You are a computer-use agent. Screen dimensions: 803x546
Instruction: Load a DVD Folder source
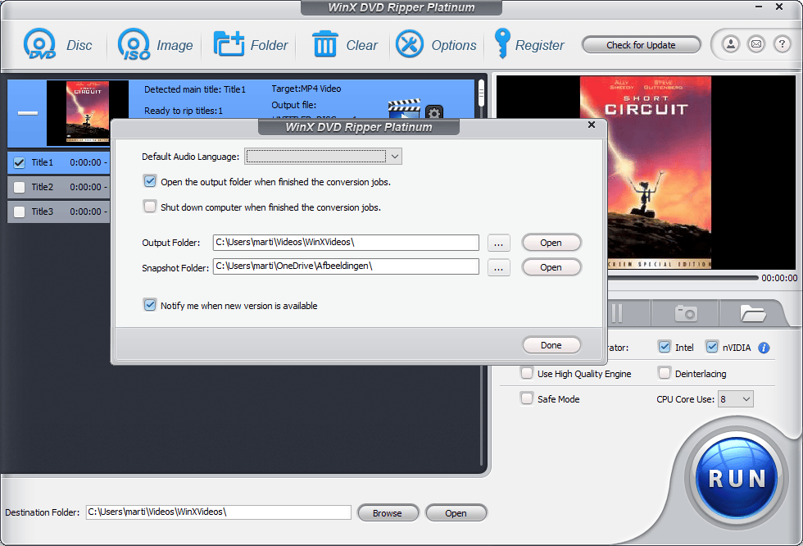229,44
